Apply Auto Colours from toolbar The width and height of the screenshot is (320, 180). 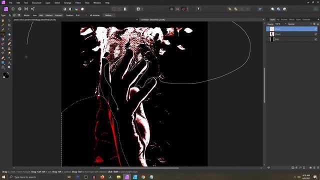click(76, 9)
